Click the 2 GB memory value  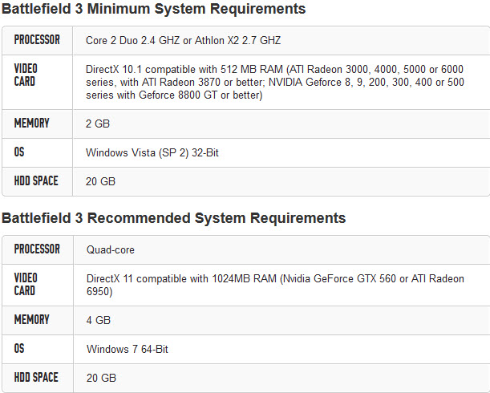(x=98, y=124)
